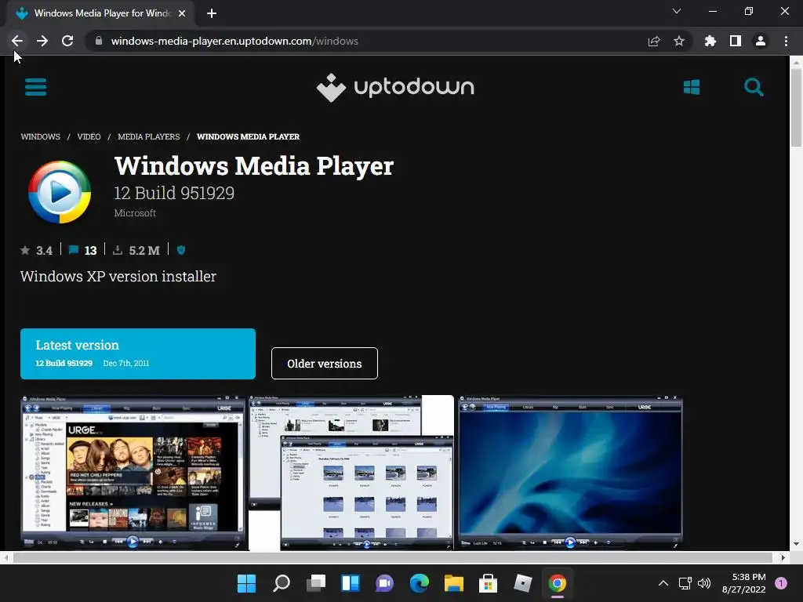Open the volume control in tray
The height and width of the screenshot is (602, 803).
click(704, 583)
